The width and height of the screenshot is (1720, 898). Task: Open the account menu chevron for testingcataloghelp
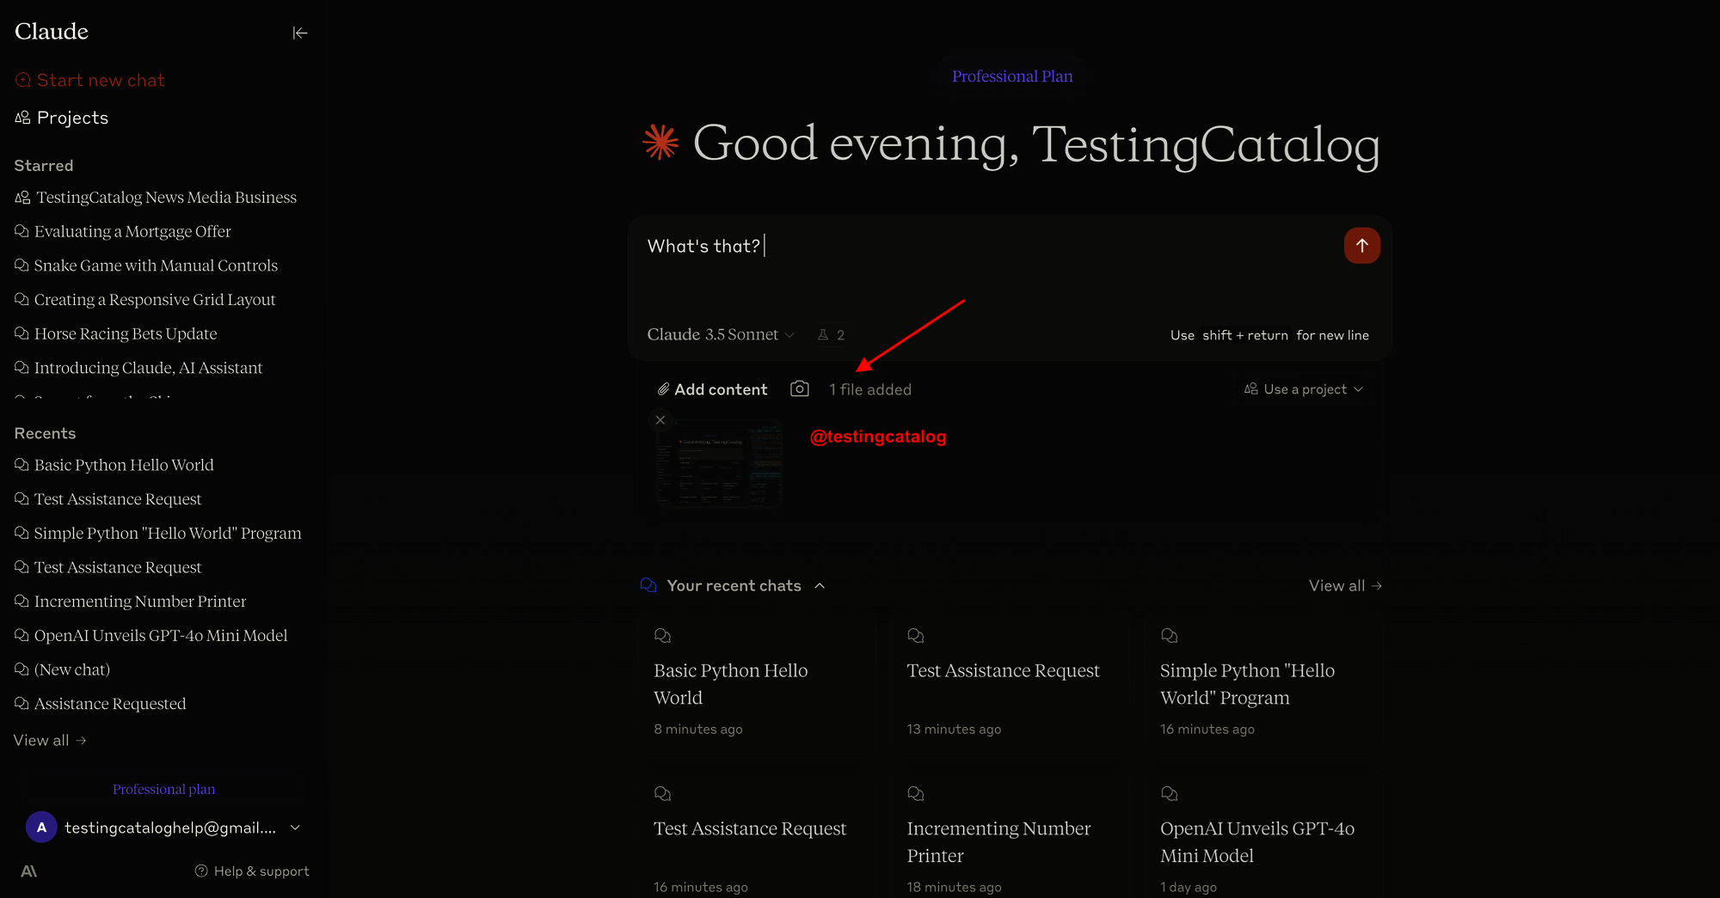[x=295, y=828]
